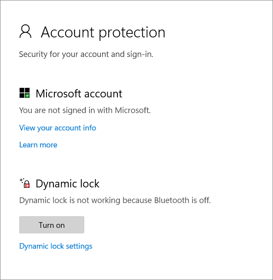Viewport: 273px width, 280px height.
Task: Click the word 'sign-in' in the subtitle
Action: click(142, 54)
